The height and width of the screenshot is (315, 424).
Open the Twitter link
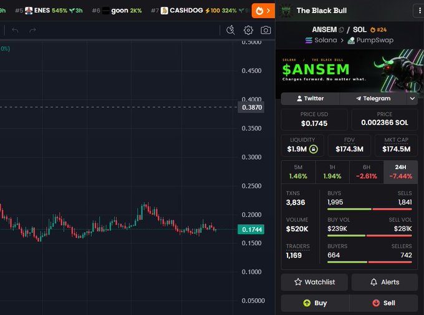click(x=310, y=99)
